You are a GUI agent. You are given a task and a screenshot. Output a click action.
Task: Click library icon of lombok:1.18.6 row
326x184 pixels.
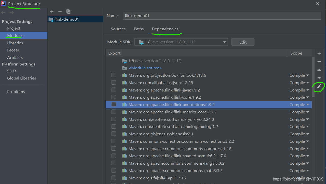[x=125, y=75]
